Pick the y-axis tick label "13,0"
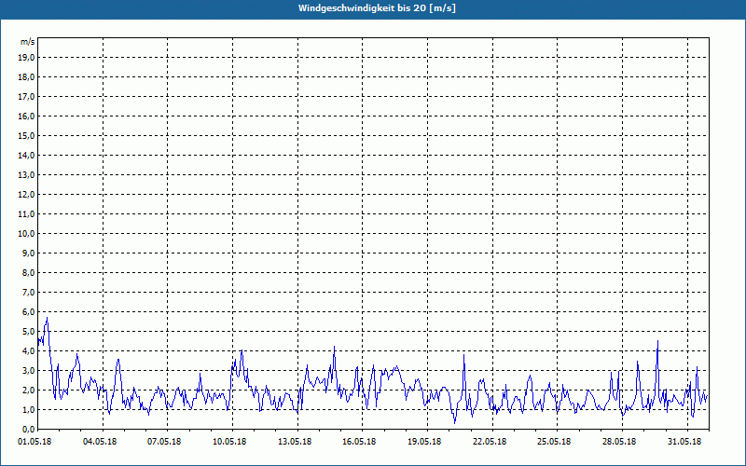 coord(26,175)
